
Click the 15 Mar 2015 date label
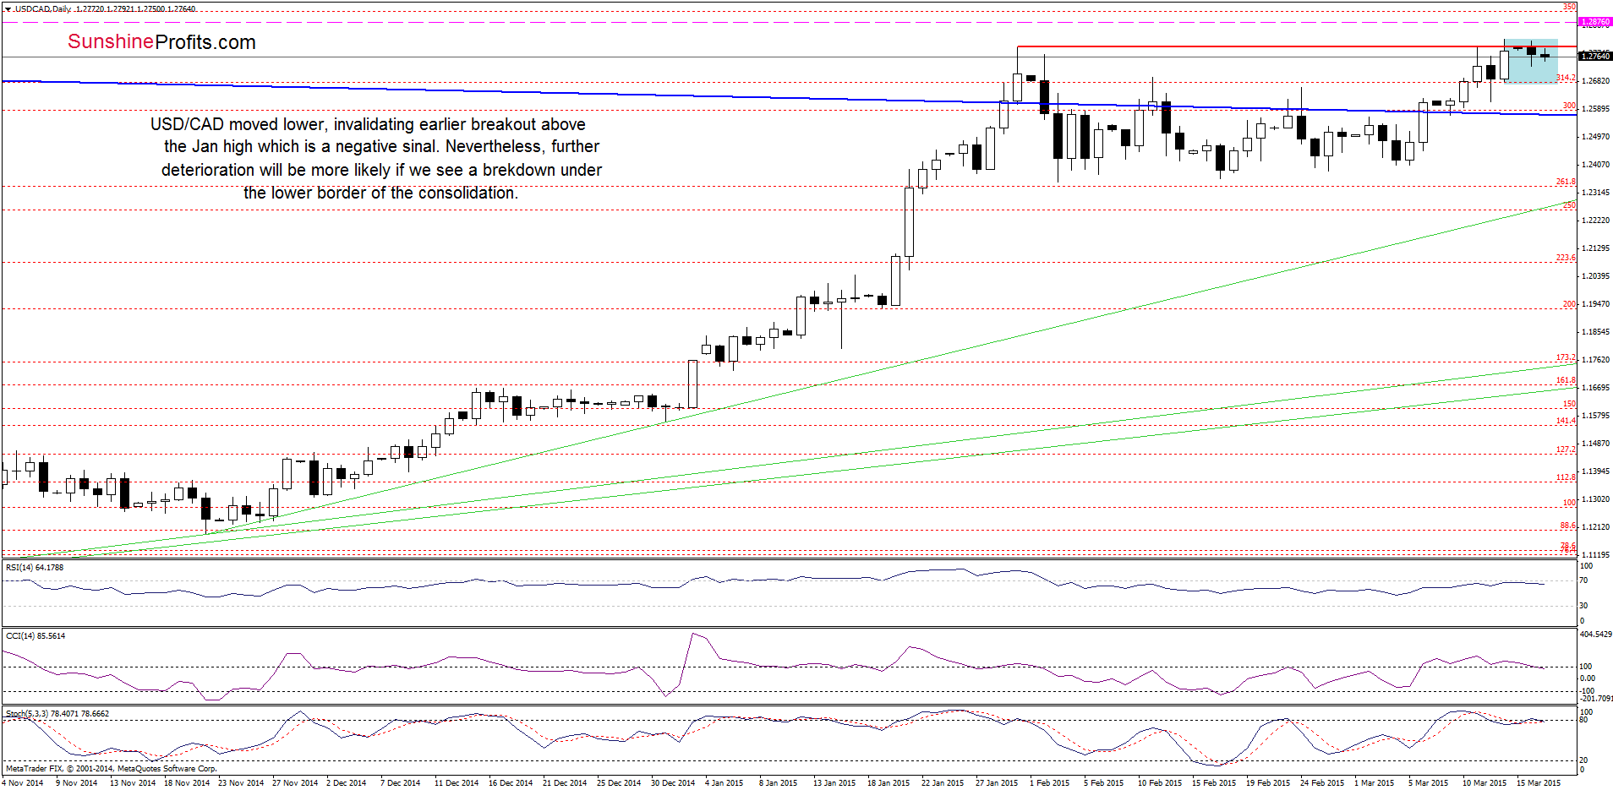[1539, 782]
